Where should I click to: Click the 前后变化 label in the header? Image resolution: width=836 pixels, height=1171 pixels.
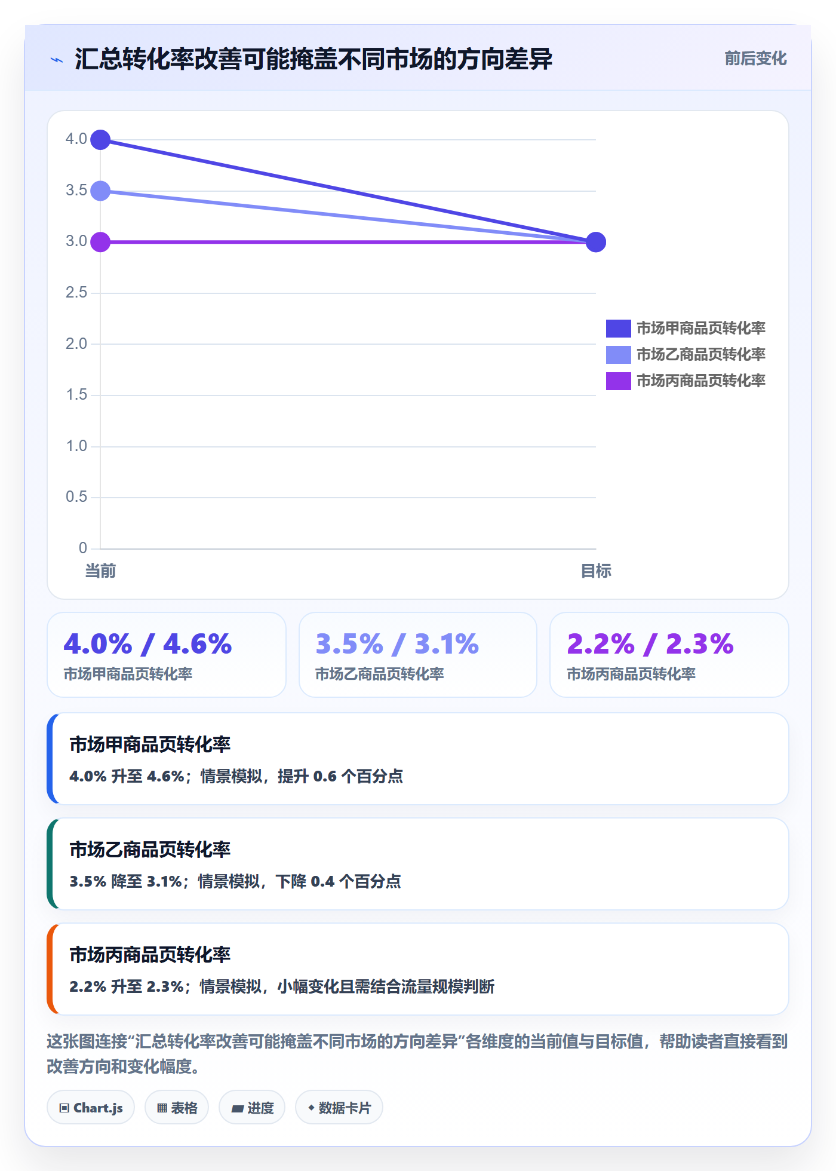point(755,59)
